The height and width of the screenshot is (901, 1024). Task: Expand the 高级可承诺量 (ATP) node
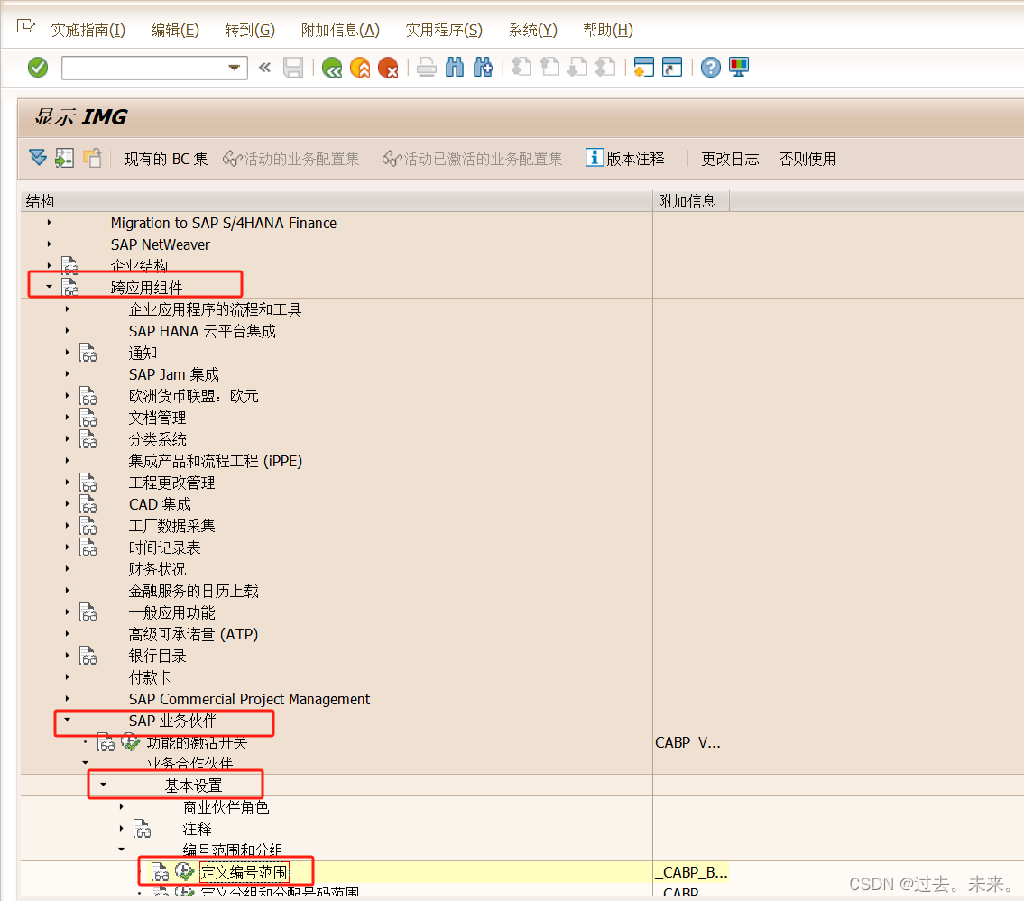68,633
